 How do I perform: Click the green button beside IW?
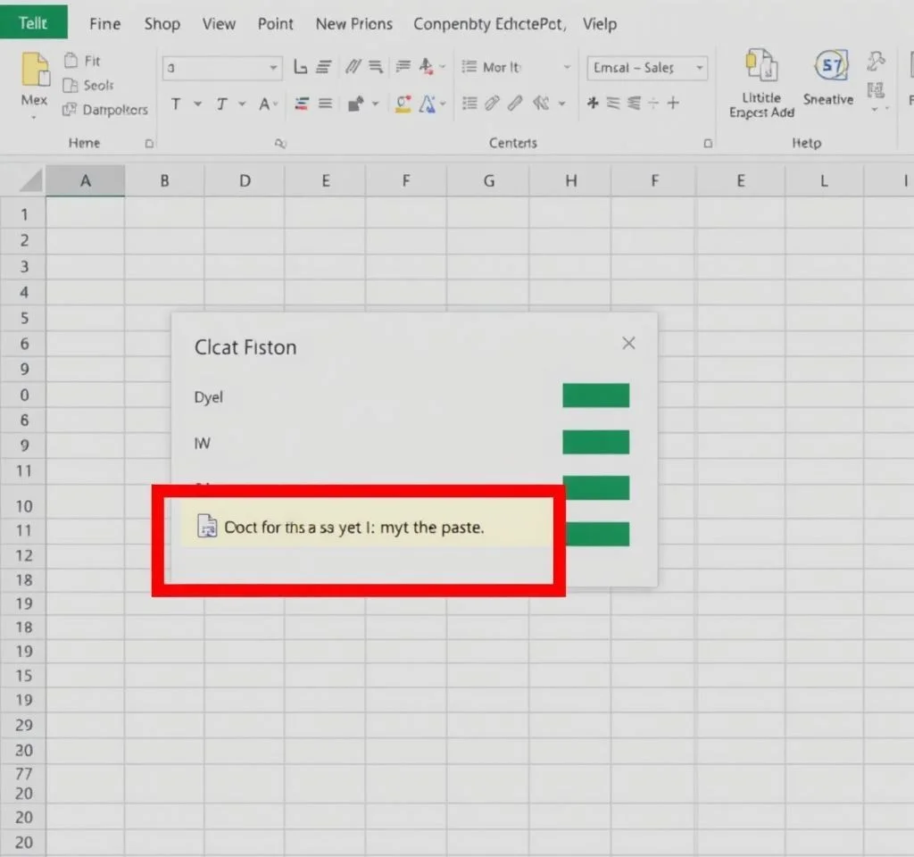click(x=595, y=442)
